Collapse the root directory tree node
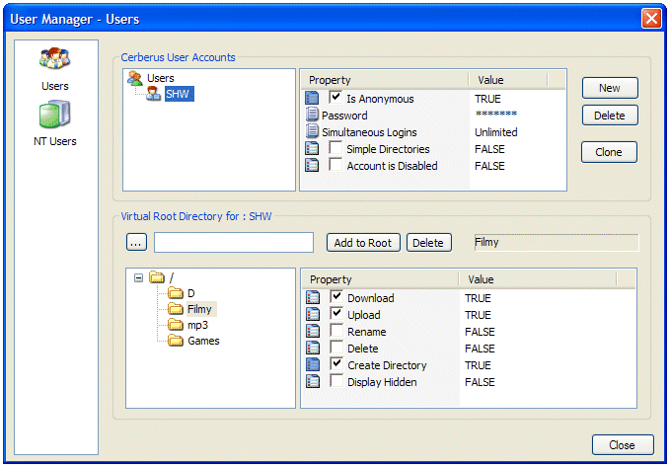Screen dimensions: 670x467 click(x=138, y=277)
